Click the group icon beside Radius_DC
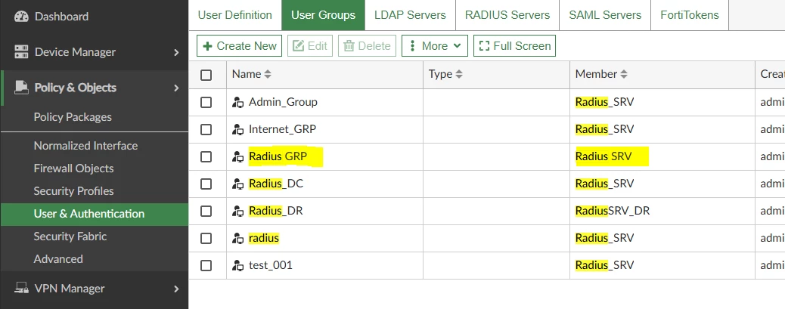This screenshot has width=785, height=309. click(237, 184)
